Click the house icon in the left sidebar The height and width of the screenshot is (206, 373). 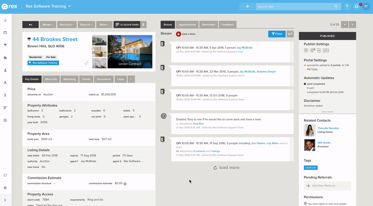coord(4,57)
